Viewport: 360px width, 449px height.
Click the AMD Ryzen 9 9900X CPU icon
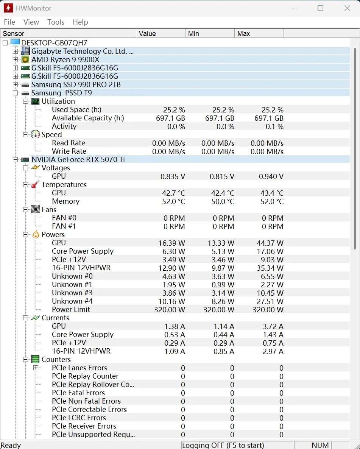[25, 59]
